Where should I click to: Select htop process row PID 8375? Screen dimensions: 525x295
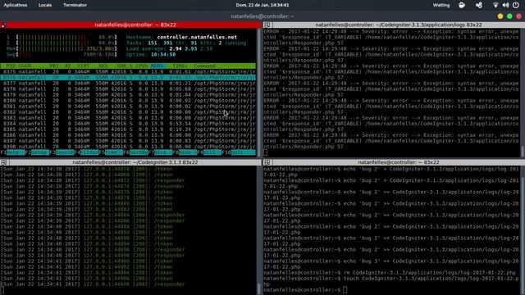[x=128, y=71]
